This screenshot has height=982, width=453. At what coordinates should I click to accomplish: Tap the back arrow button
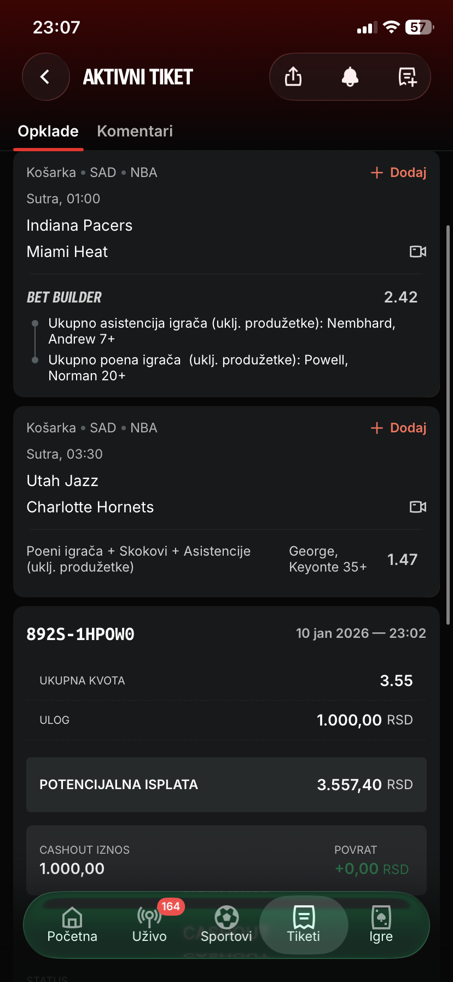pos(45,77)
